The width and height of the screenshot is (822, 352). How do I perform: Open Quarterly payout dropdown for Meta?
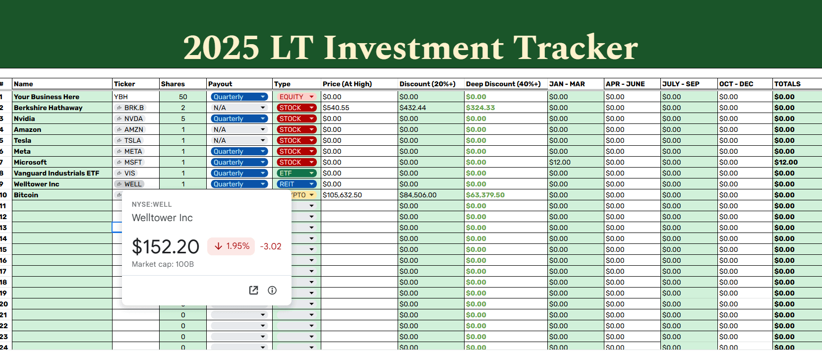tap(239, 151)
